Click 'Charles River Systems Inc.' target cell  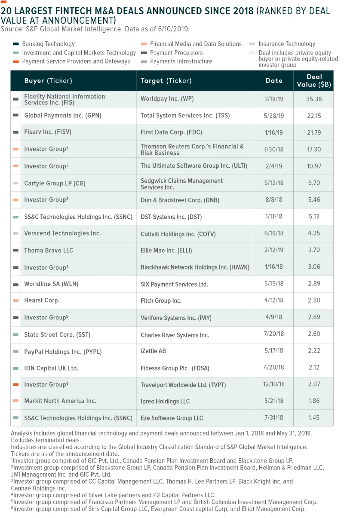pyautogui.click(x=175, y=335)
